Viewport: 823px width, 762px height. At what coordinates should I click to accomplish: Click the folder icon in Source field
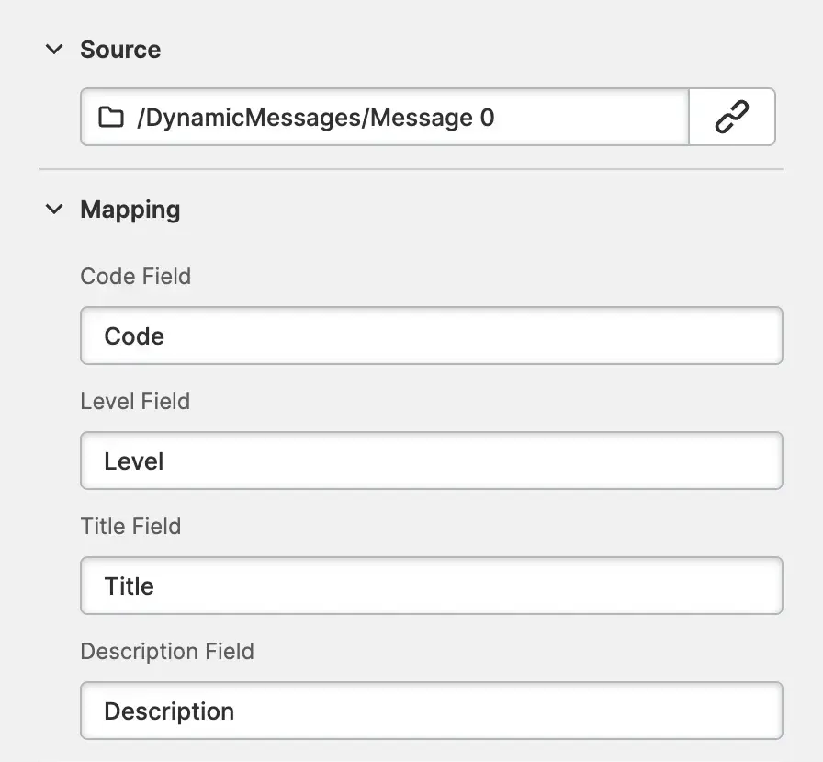pyautogui.click(x=111, y=118)
